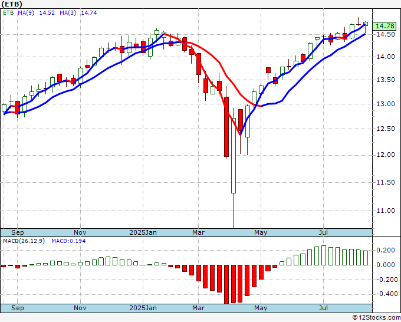Viewport: 401px width, 322px height.
Task: Click Mar on the price chart date axis
Action: [x=199, y=232]
